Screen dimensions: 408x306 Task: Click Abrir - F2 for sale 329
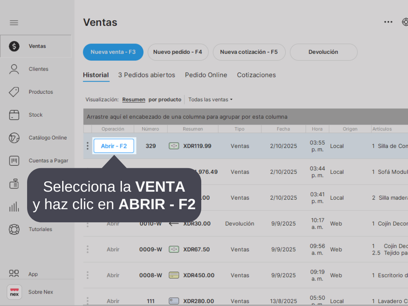[114, 146]
